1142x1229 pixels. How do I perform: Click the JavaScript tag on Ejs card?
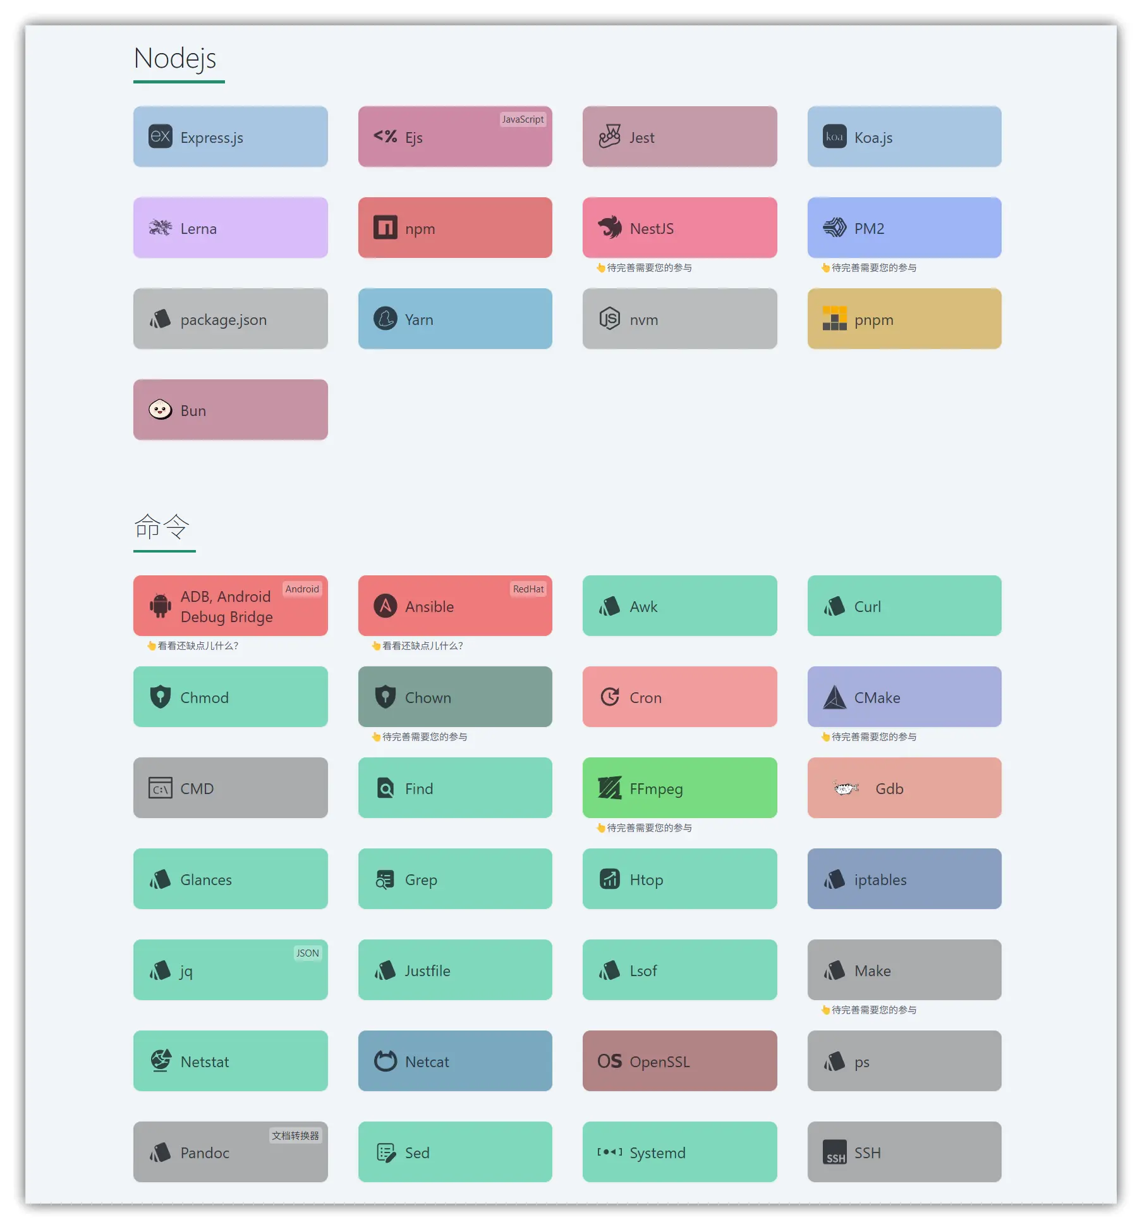click(523, 119)
